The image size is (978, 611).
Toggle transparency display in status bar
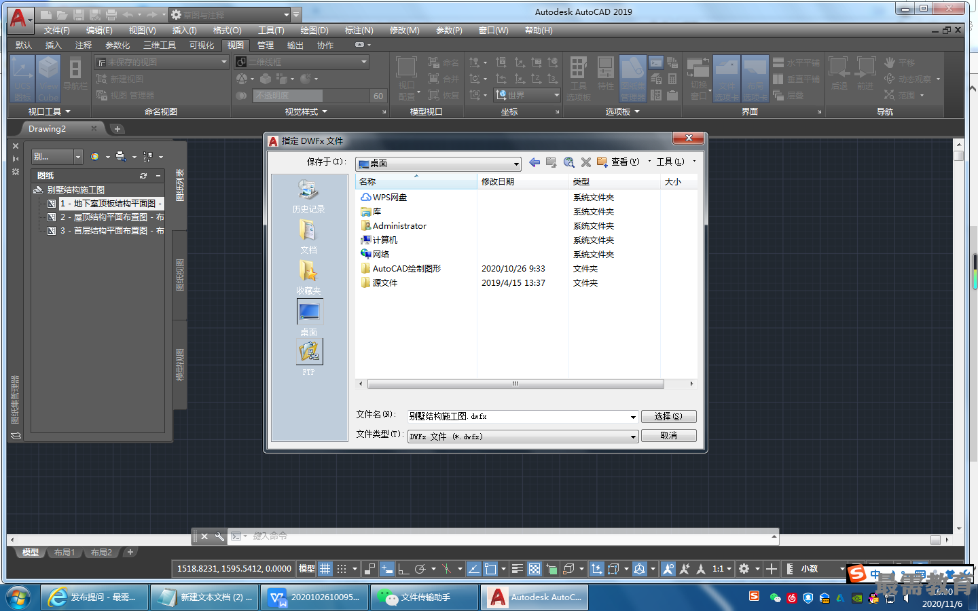(535, 569)
